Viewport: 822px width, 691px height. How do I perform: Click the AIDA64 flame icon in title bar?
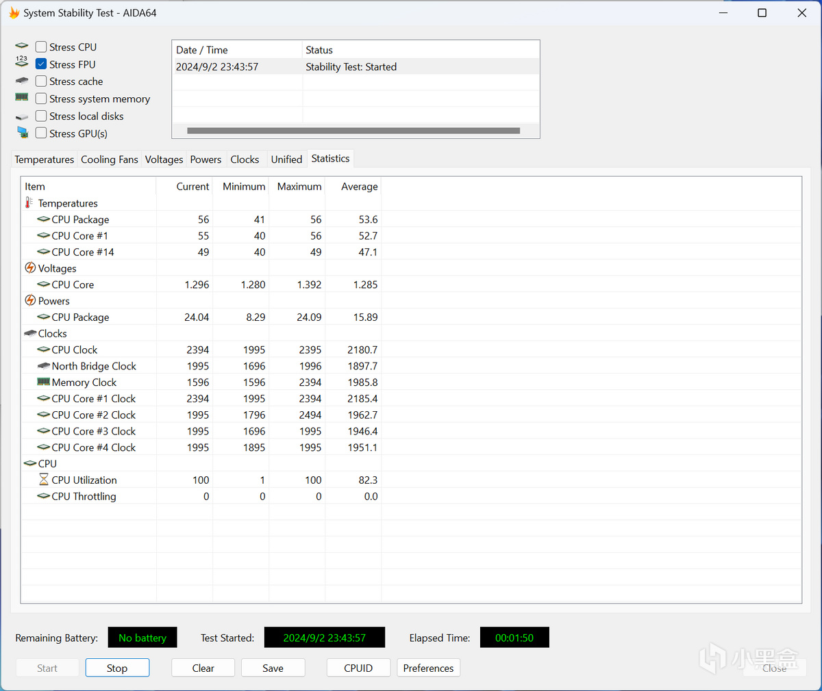click(14, 13)
